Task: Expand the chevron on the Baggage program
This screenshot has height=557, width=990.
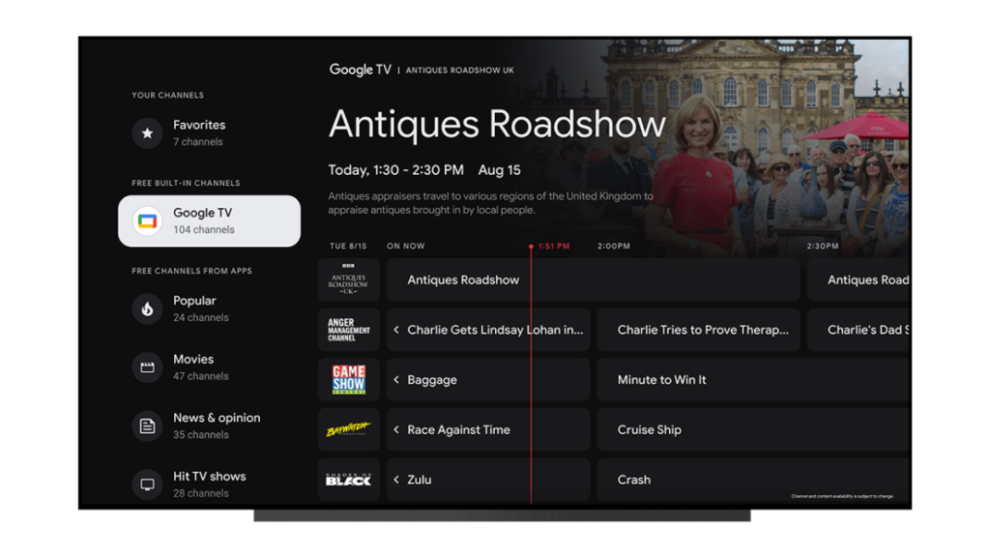Action: 395,380
